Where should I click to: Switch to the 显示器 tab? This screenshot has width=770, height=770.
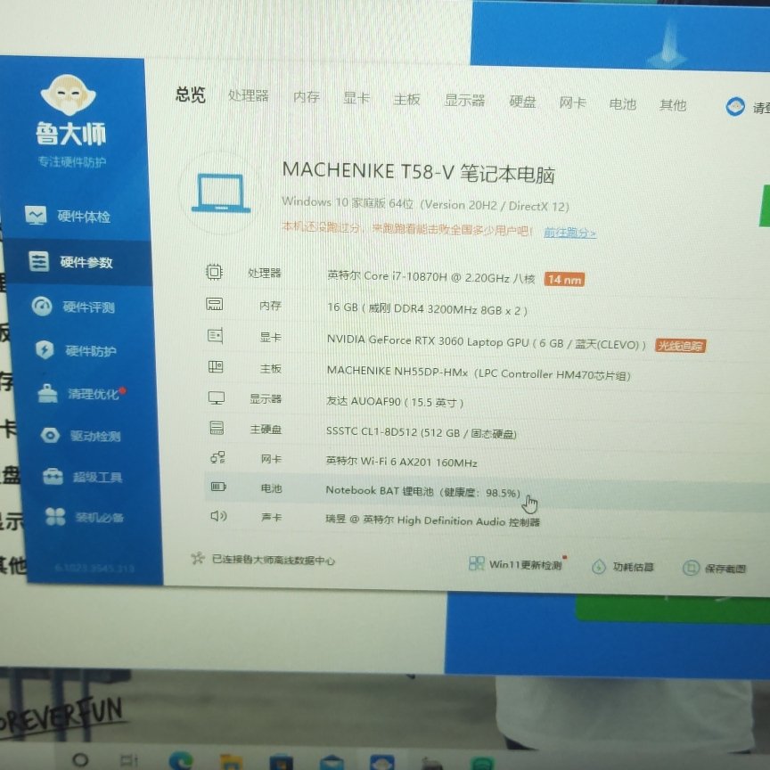(x=464, y=101)
